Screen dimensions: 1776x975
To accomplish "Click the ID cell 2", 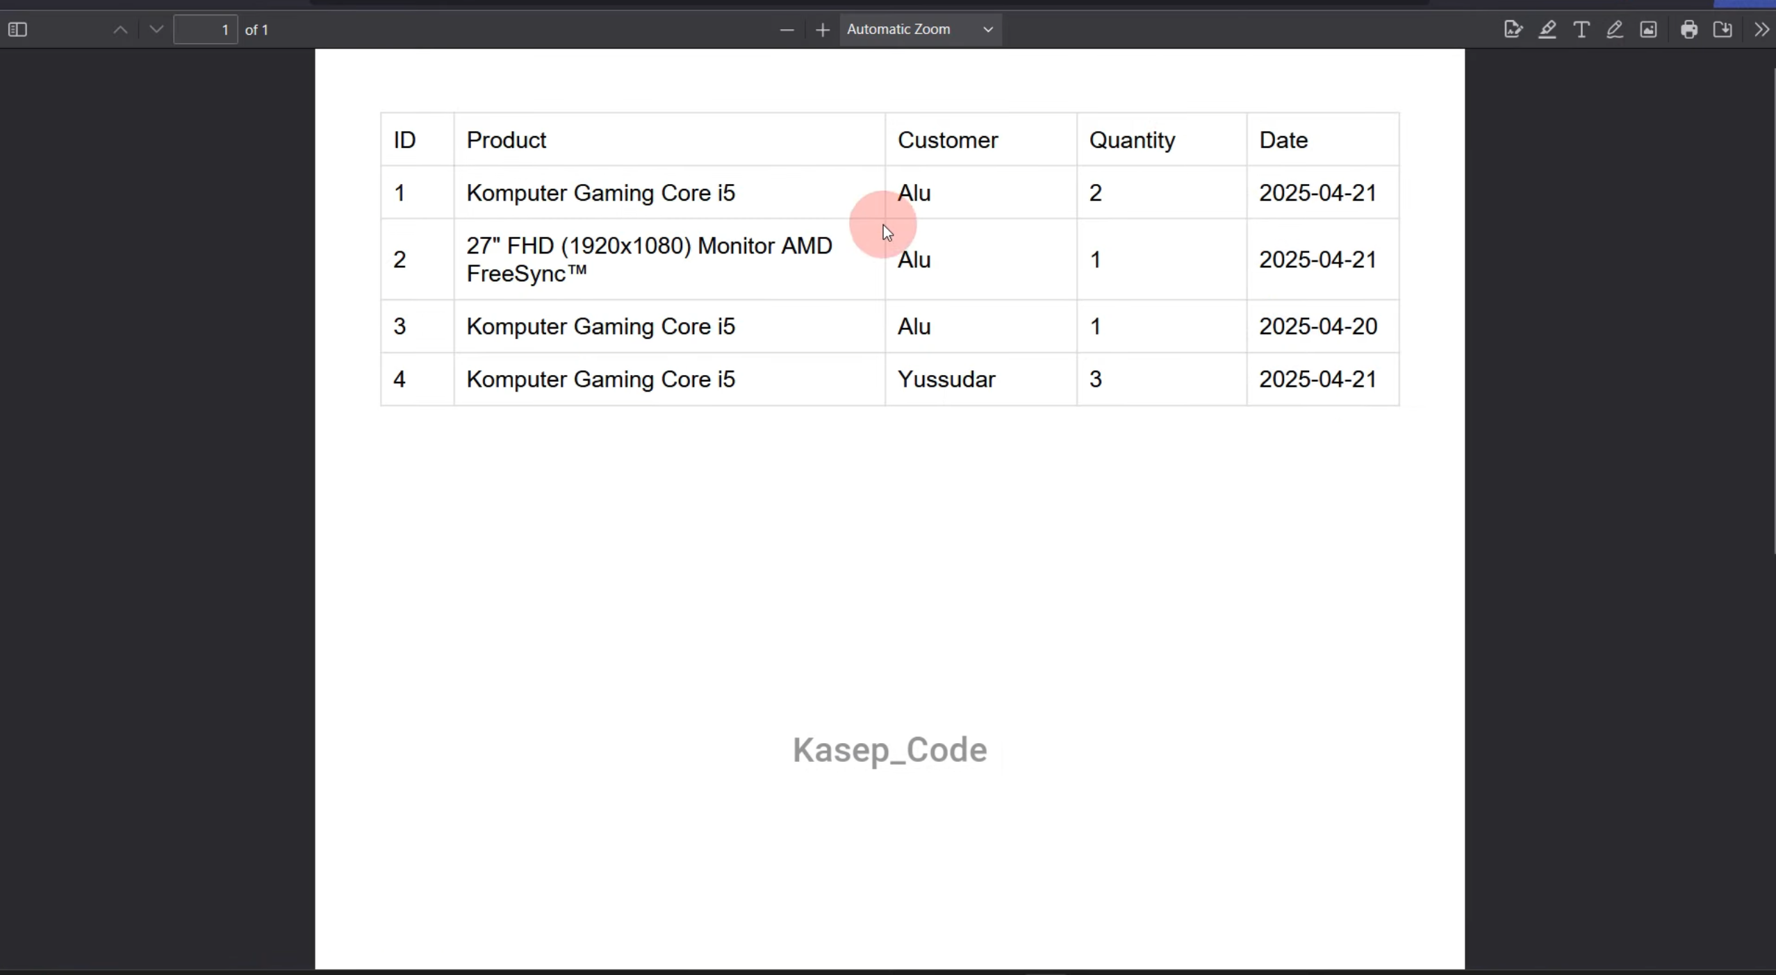I will pyautogui.click(x=400, y=260).
